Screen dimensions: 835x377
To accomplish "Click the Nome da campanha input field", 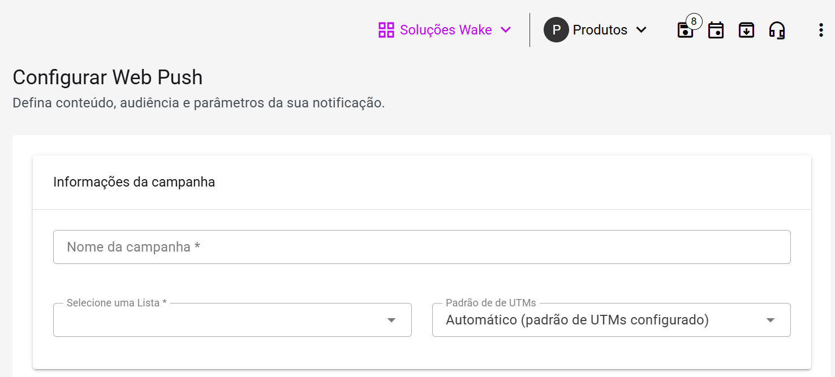I will [421, 247].
